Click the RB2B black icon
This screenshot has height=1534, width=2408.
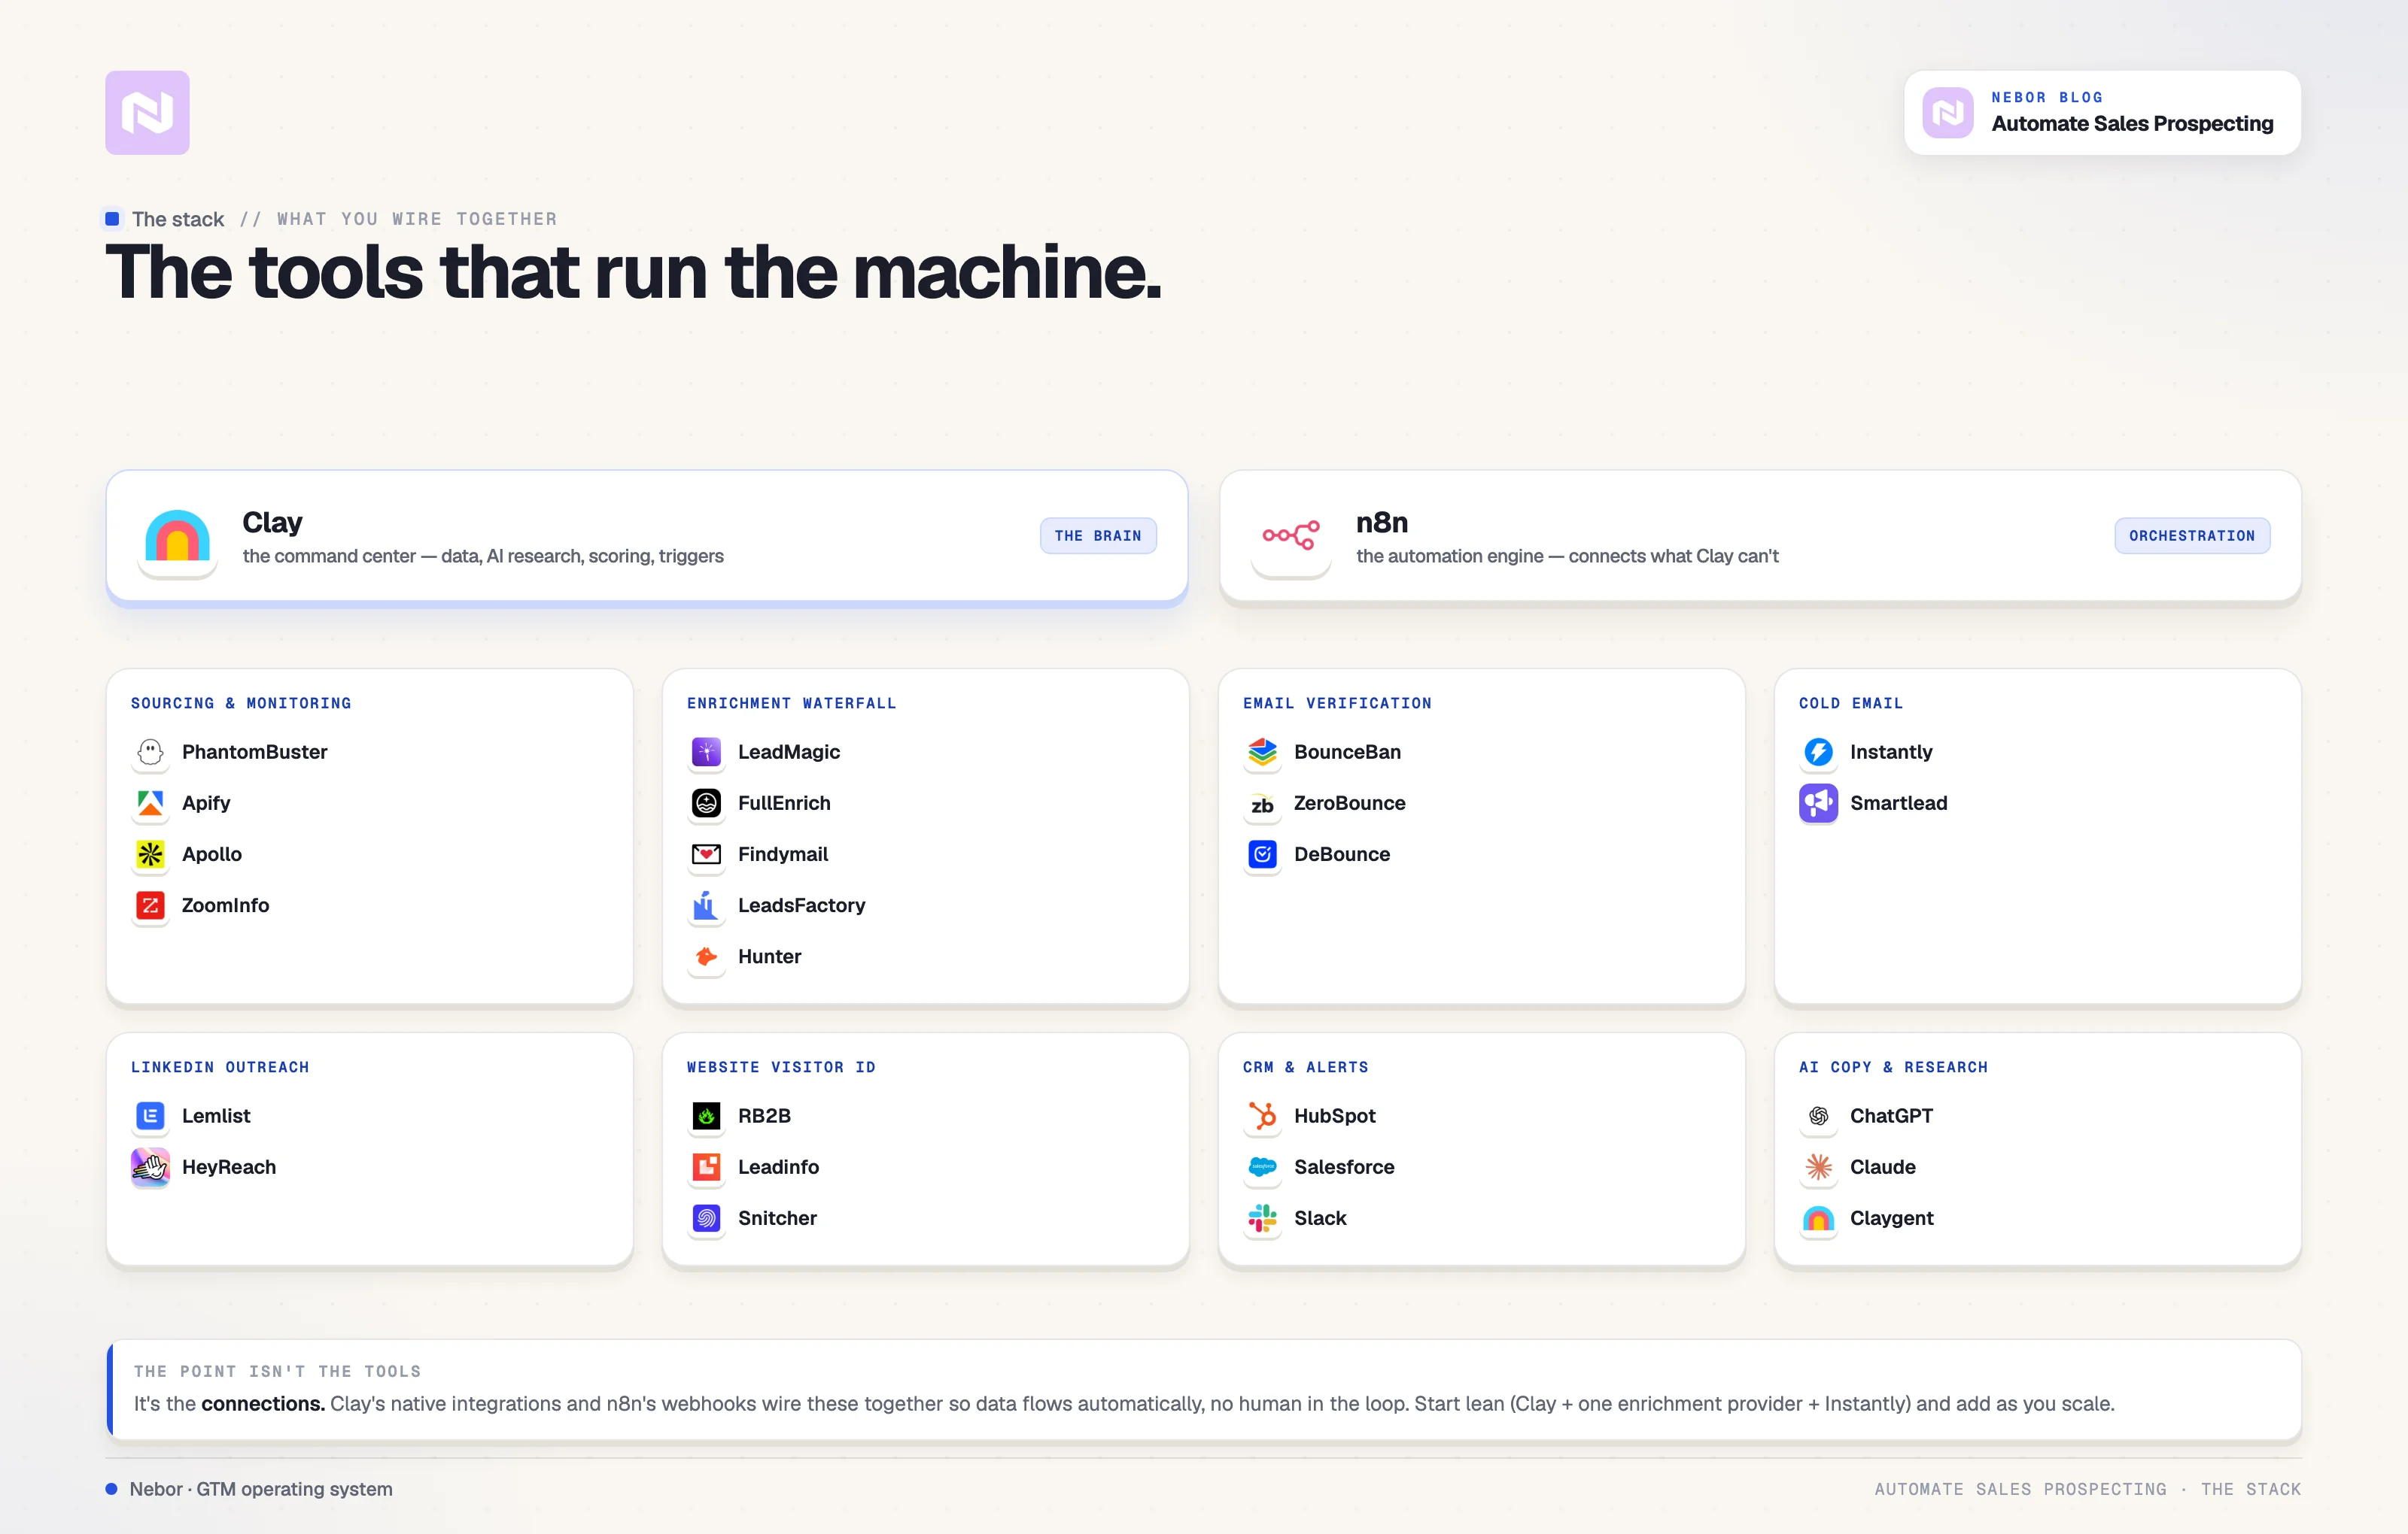[x=706, y=1115]
